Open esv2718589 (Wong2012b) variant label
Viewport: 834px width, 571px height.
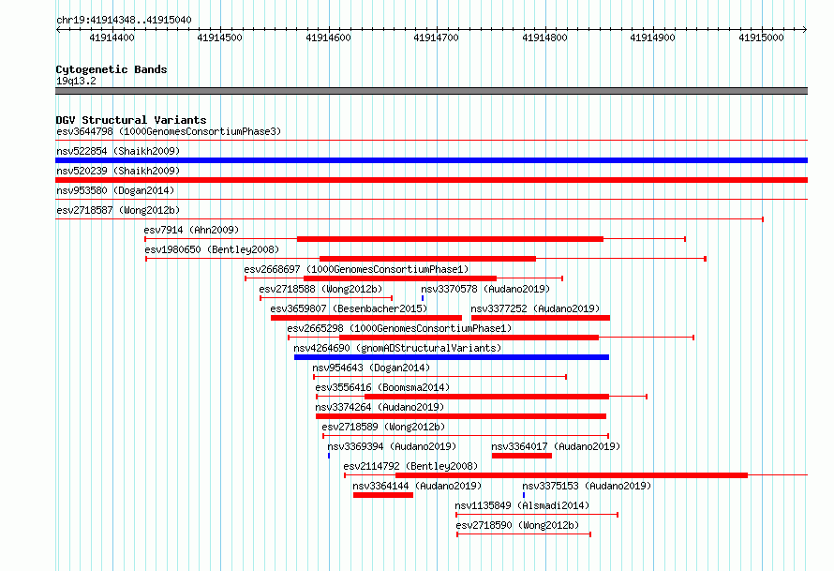click(383, 427)
